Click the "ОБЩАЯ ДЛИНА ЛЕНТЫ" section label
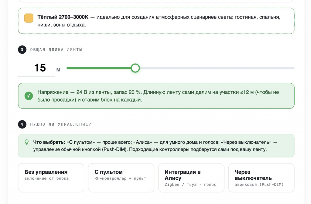Image resolution: width=311 pixels, height=204 pixels. (56, 50)
